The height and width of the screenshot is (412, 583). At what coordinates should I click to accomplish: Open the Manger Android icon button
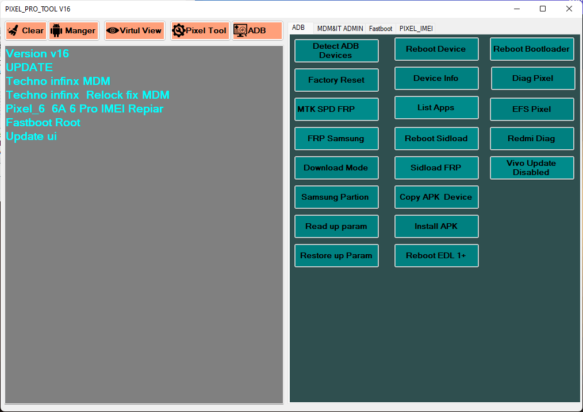click(73, 31)
